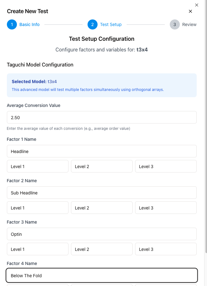
Task: Jump to step 3 circle icon
Action: [x=175, y=24]
